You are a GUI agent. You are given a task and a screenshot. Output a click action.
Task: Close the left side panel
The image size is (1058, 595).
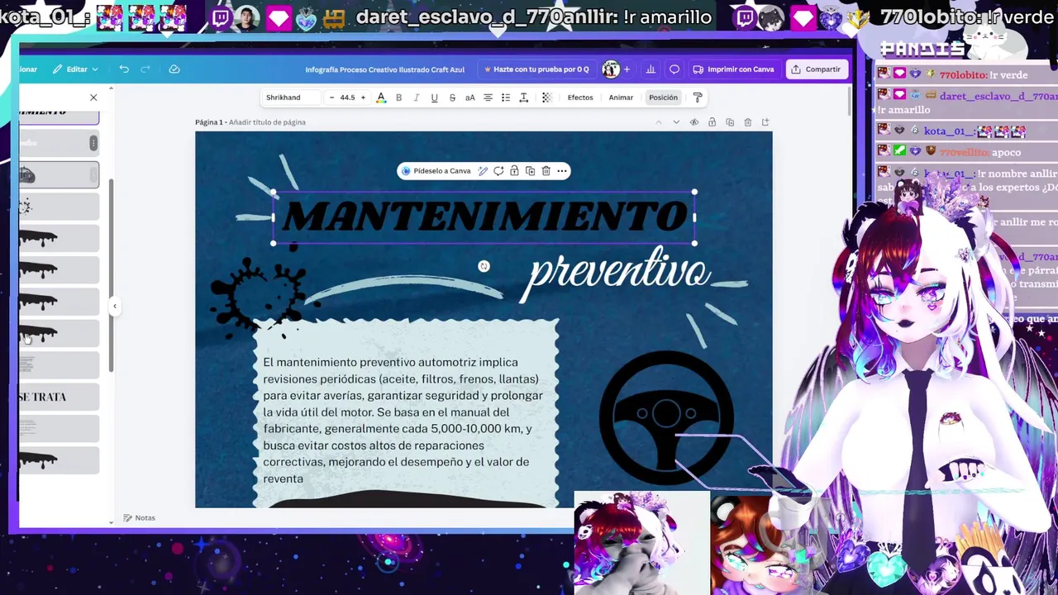coord(93,98)
